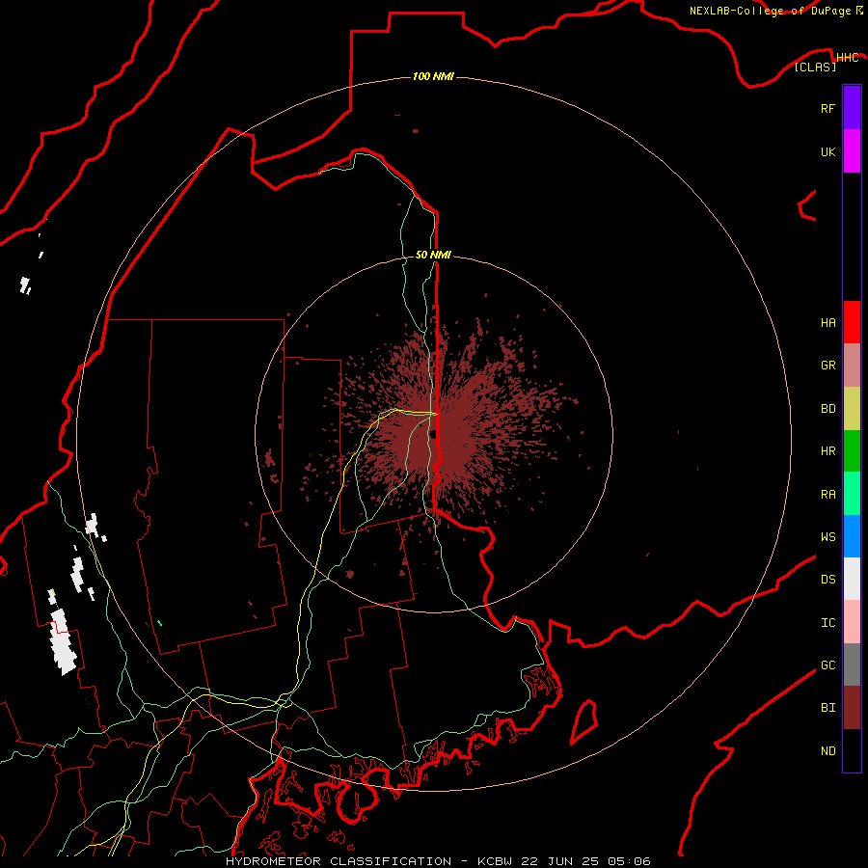Screen dimensions: 868x868
Task: Click the radar site center dot
Action: tap(433, 434)
